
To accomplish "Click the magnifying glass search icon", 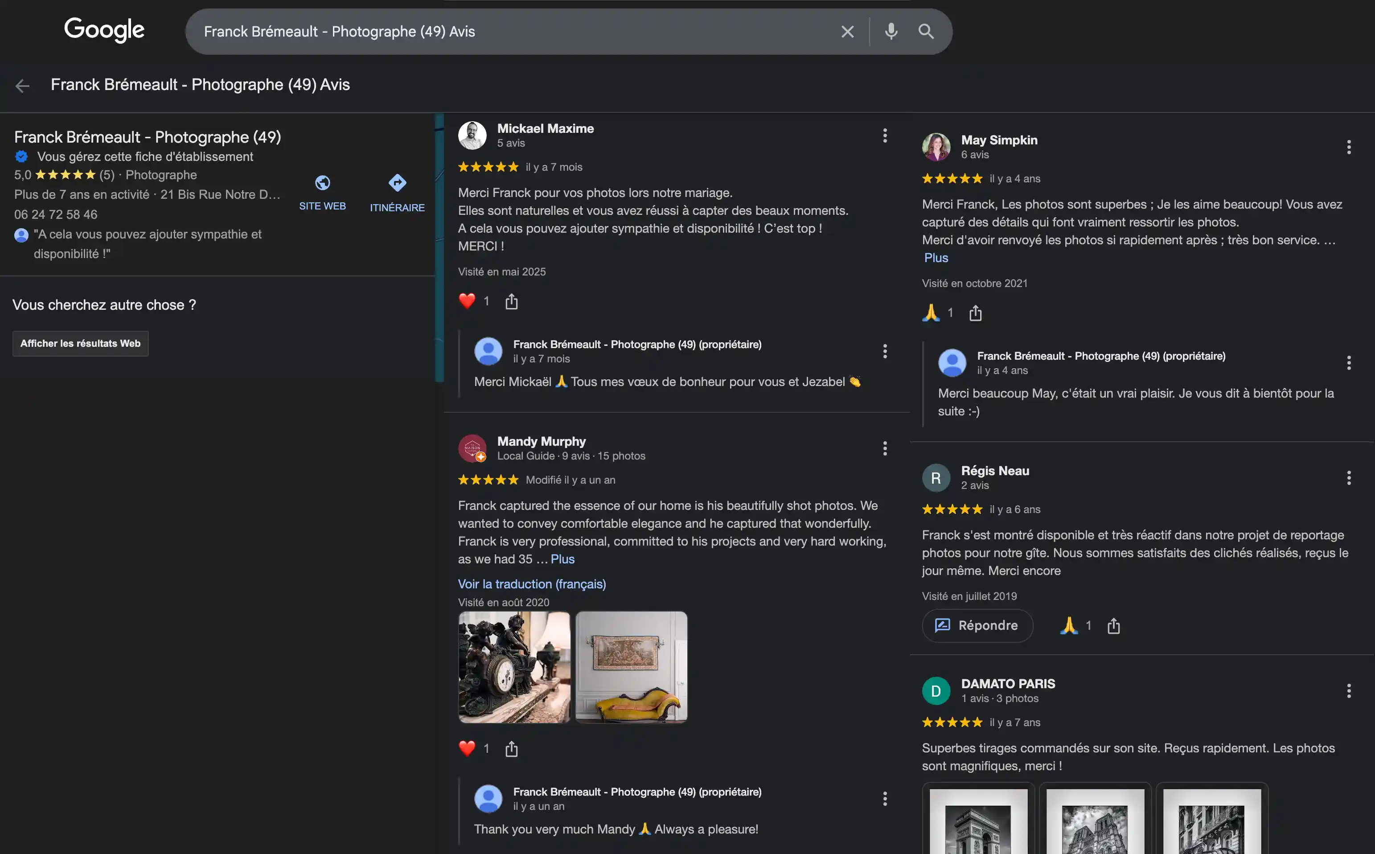I will click(926, 32).
